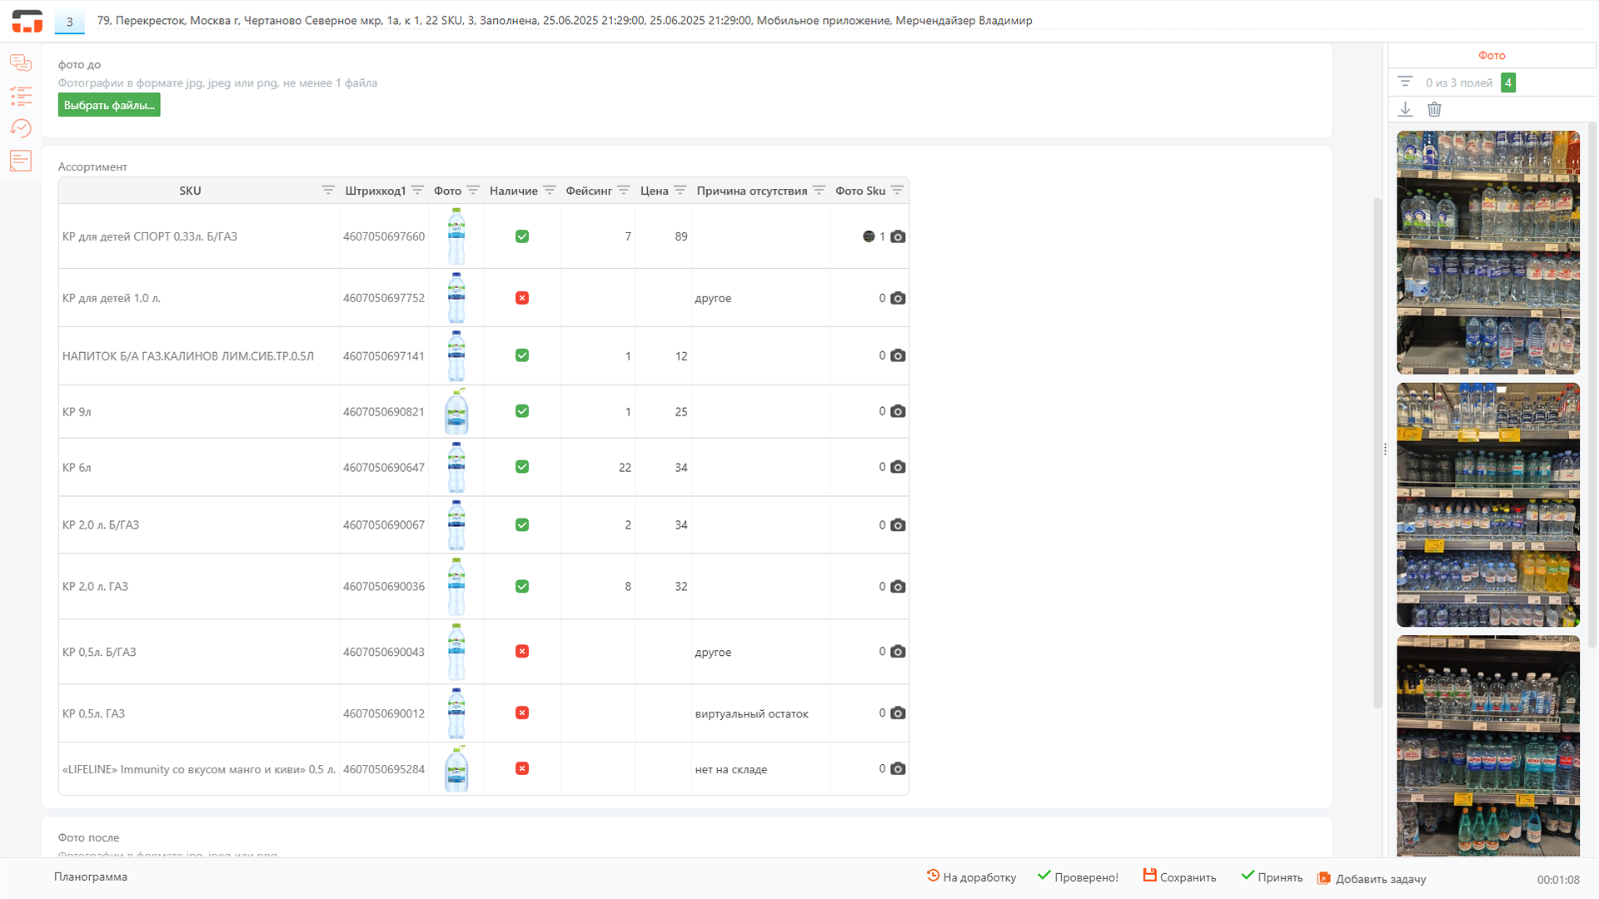The image size is (1599, 899).
Task: Click camera icon for КР 6л row
Action: [x=898, y=467]
